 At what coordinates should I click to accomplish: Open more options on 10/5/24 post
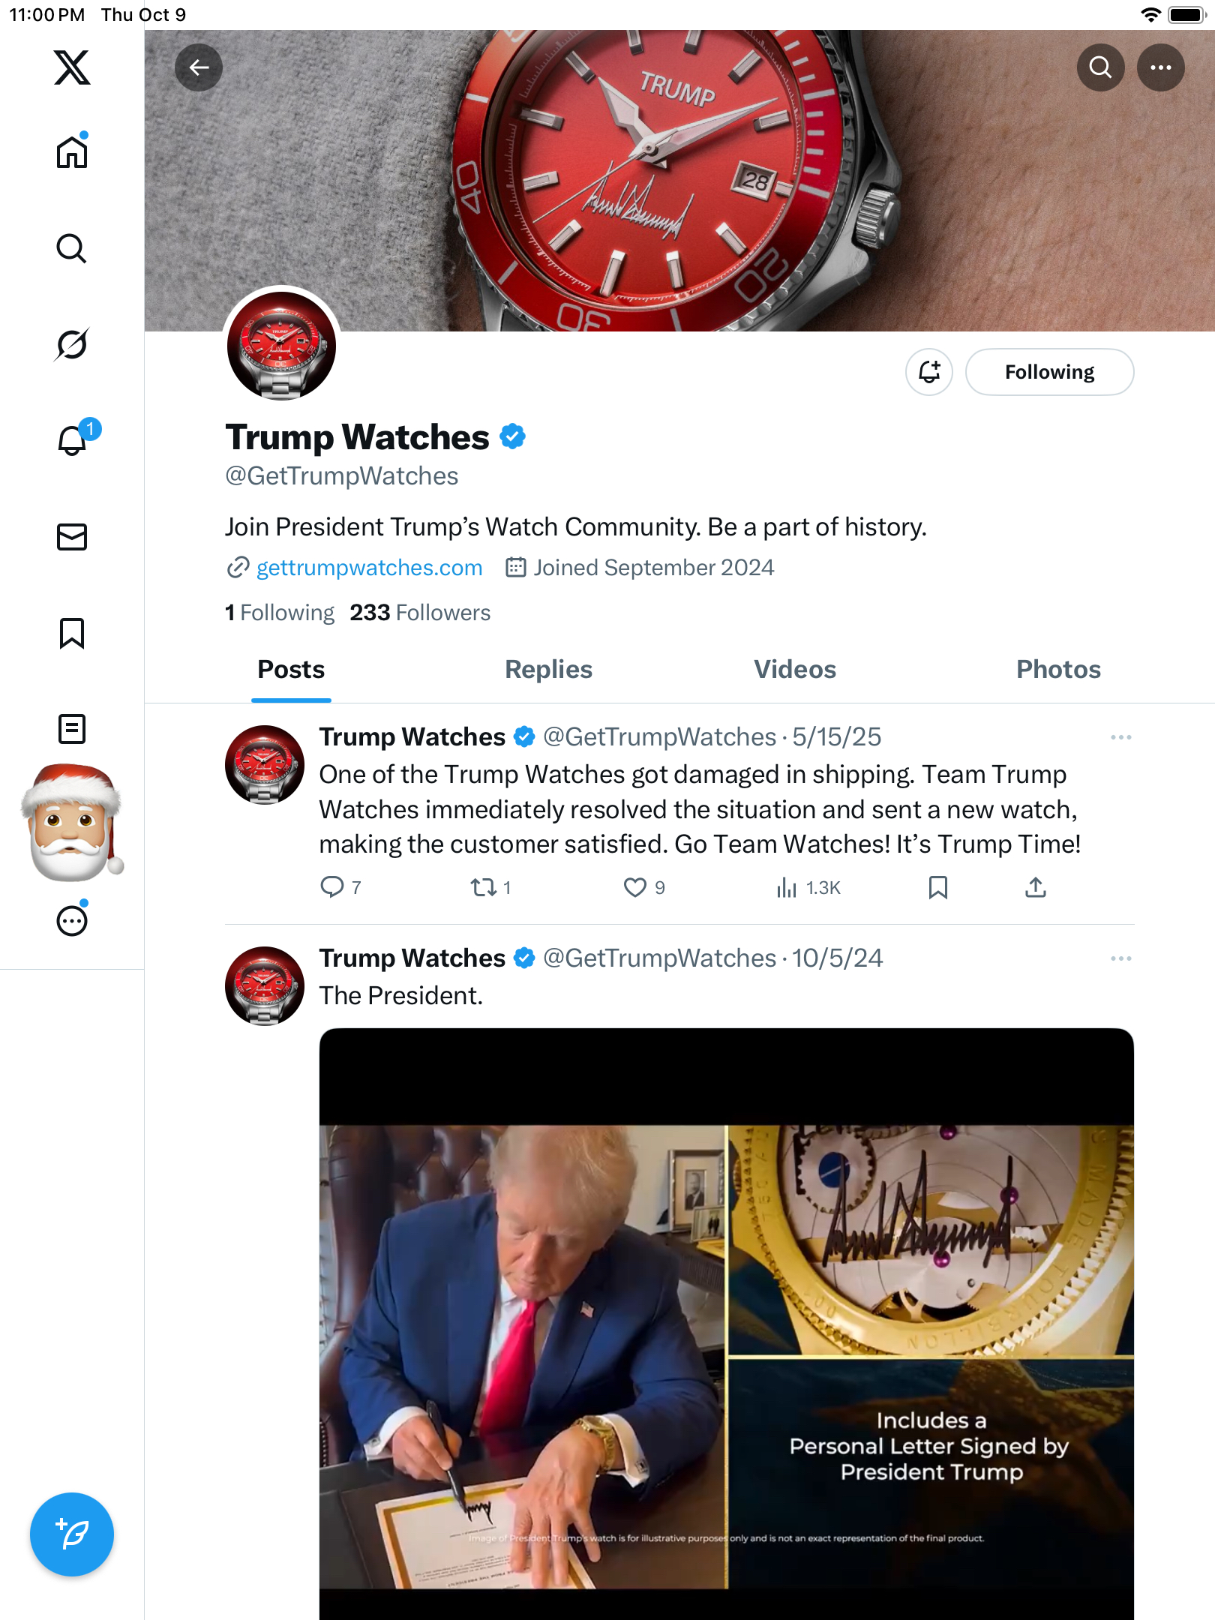click(1121, 959)
